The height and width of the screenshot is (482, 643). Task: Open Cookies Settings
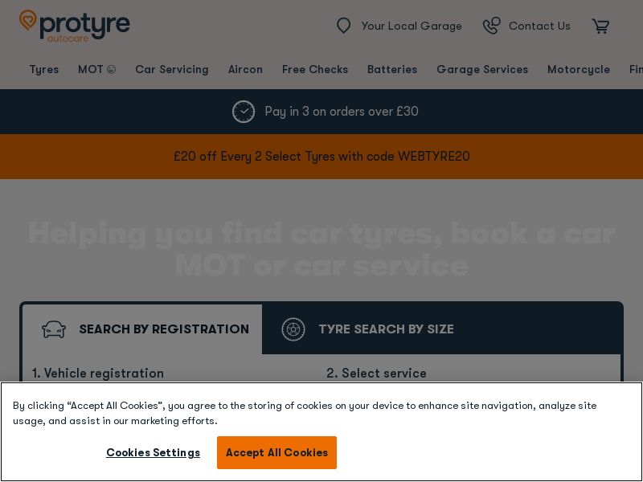pos(153,452)
